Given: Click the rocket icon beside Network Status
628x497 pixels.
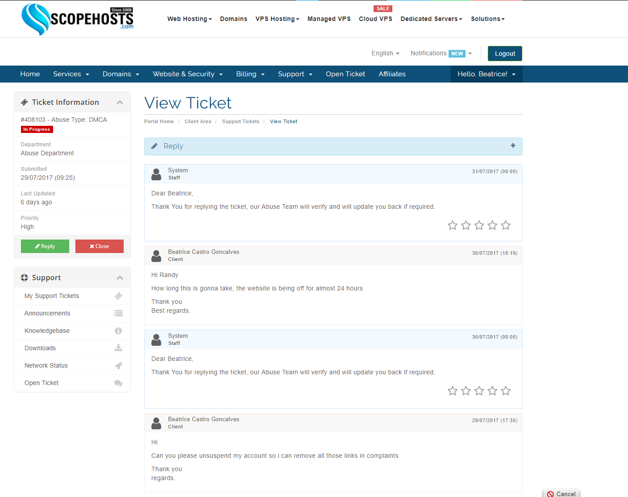Looking at the screenshot, I should [x=118, y=365].
